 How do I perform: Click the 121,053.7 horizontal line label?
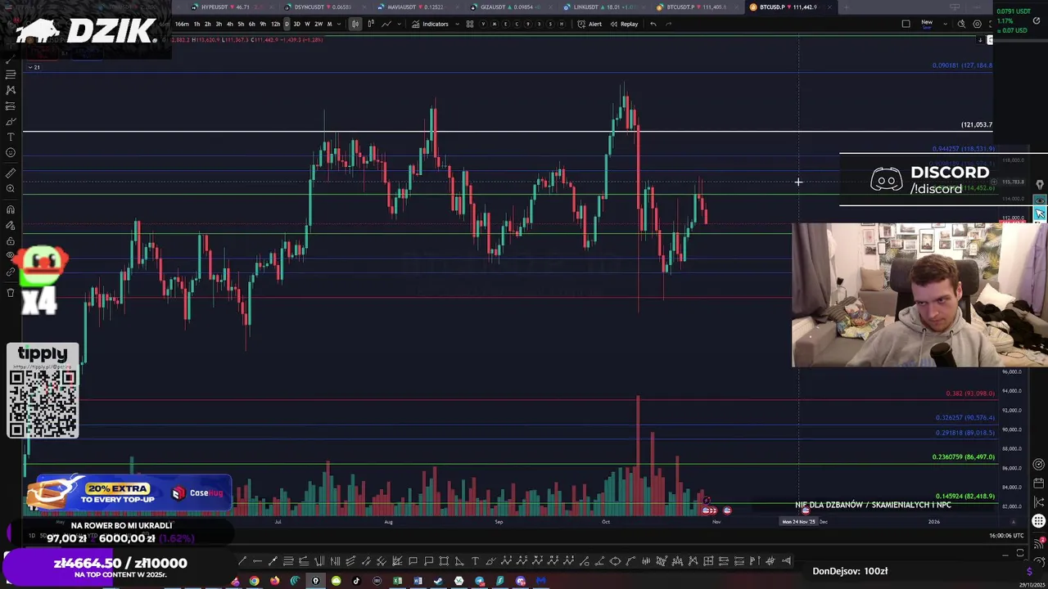coord(977,125)
